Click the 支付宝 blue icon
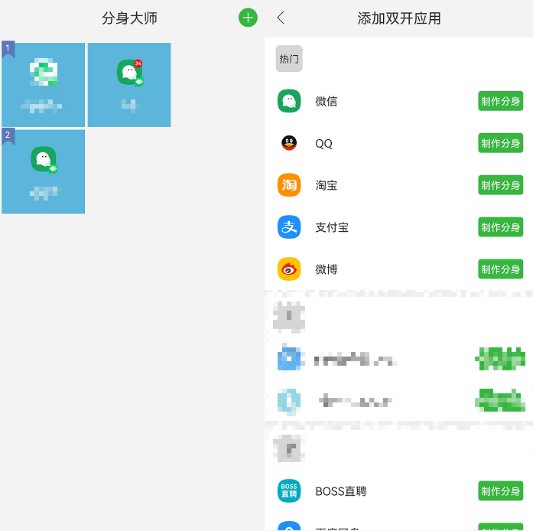Viewport: 533px width, 531px height. click(x=289, y=227)
